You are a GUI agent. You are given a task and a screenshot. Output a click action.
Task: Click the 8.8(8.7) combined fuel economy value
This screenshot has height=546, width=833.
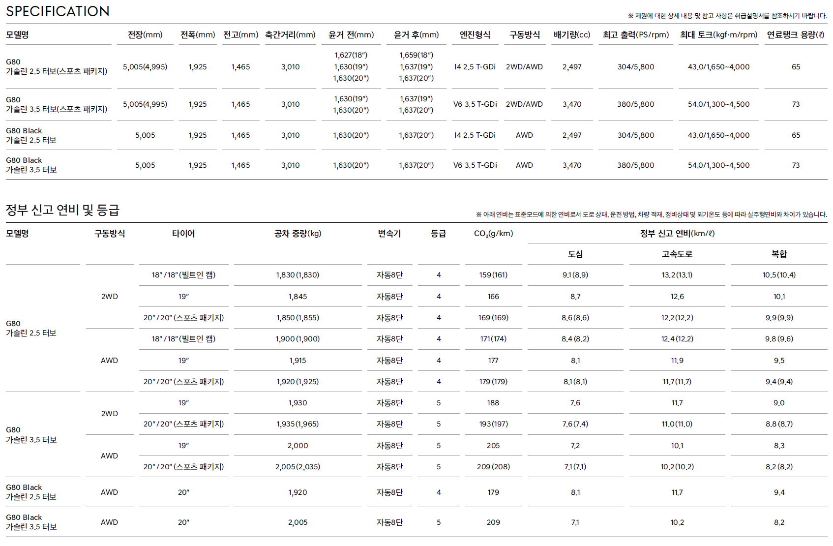point(779,424)
